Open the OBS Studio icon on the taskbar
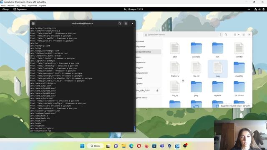 coord(185,146)
